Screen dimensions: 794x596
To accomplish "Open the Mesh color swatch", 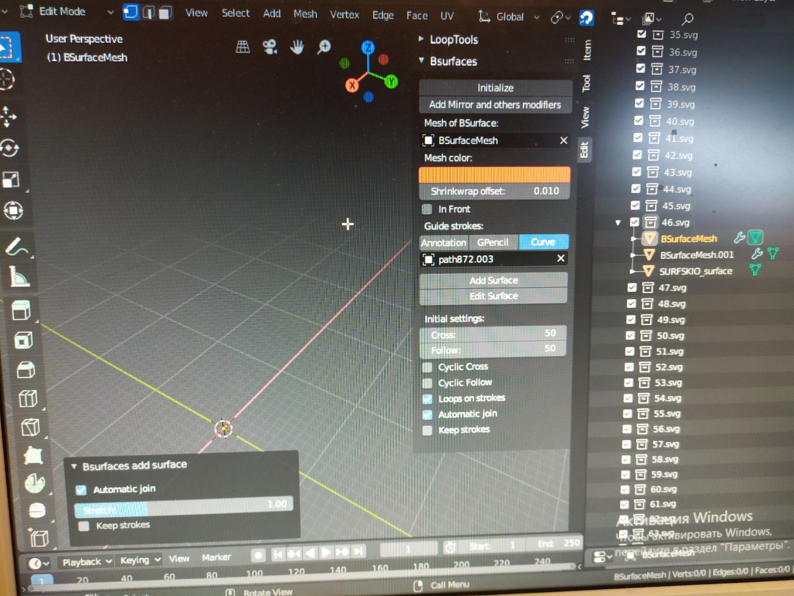I will point(494,174).
